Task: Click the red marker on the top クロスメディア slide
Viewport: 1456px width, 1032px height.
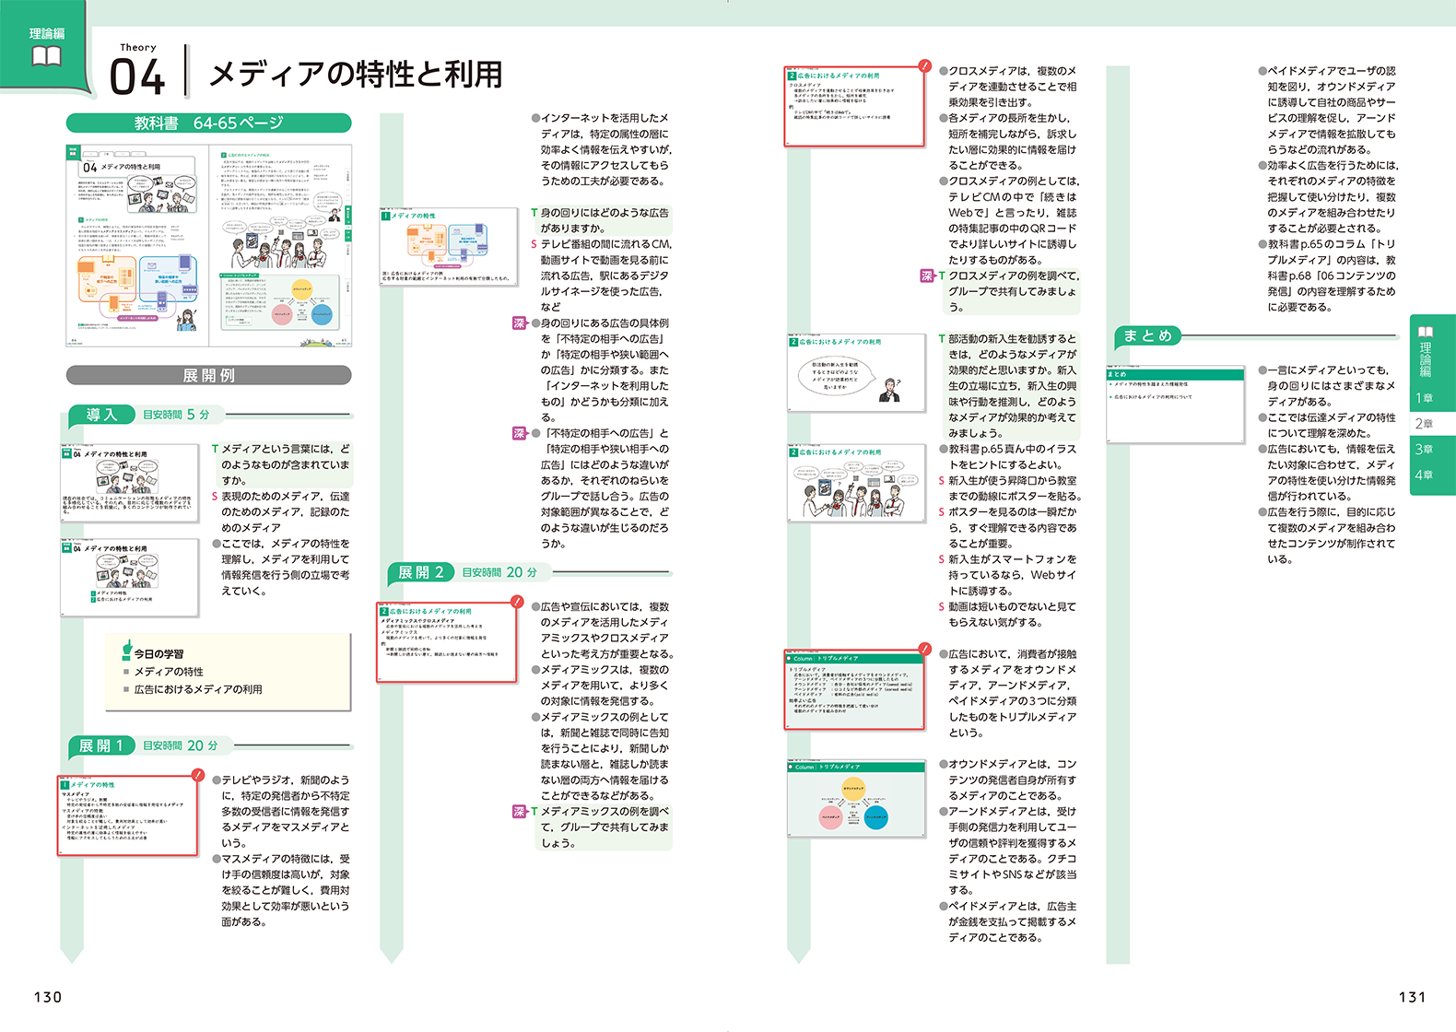Action: pyautogui.click(x=924, y=66)
